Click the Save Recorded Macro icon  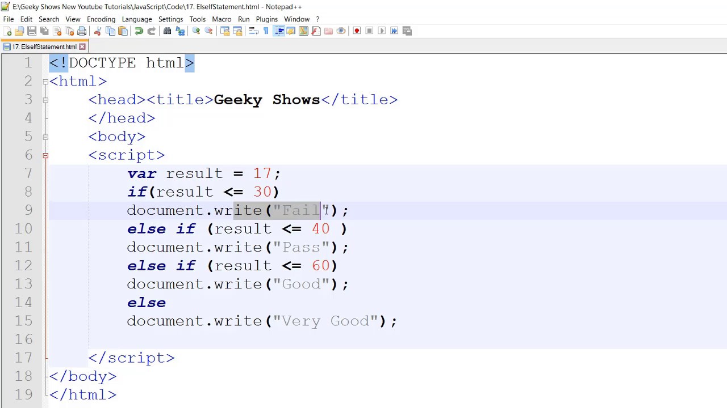[407, 31]
